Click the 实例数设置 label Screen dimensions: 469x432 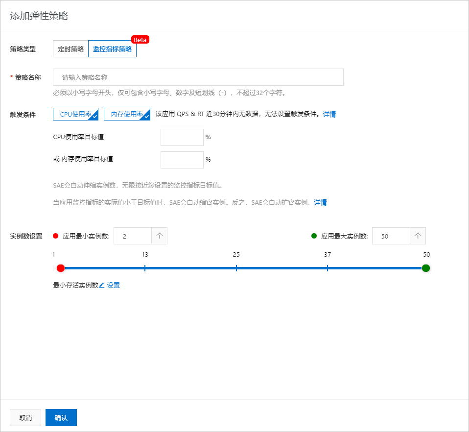click(x=26, y=237)
